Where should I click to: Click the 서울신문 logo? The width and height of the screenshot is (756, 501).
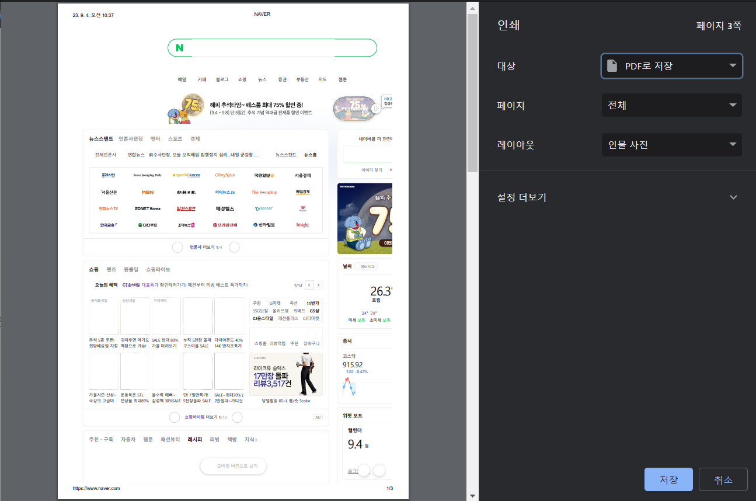[x=109, y=192]
